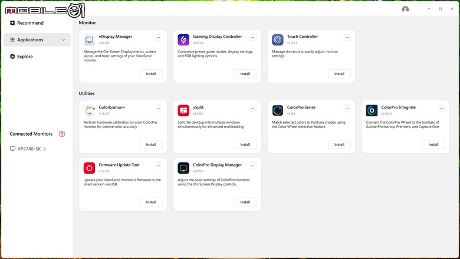Click the Touch Controller app icon
Viewport: 460px width, 259px height.
tap(278, 40)
